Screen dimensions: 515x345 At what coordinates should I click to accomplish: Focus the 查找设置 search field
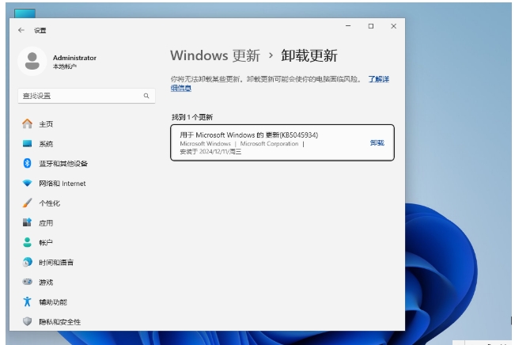[x=79, y=96]
